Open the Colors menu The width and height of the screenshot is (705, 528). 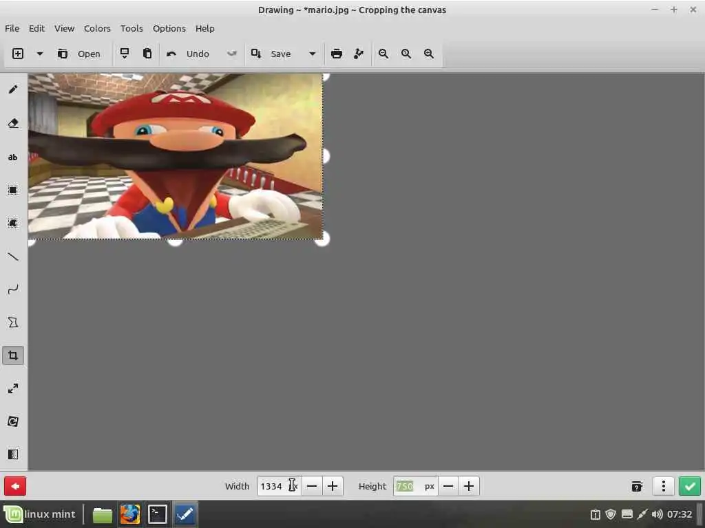tap(97, 28)
